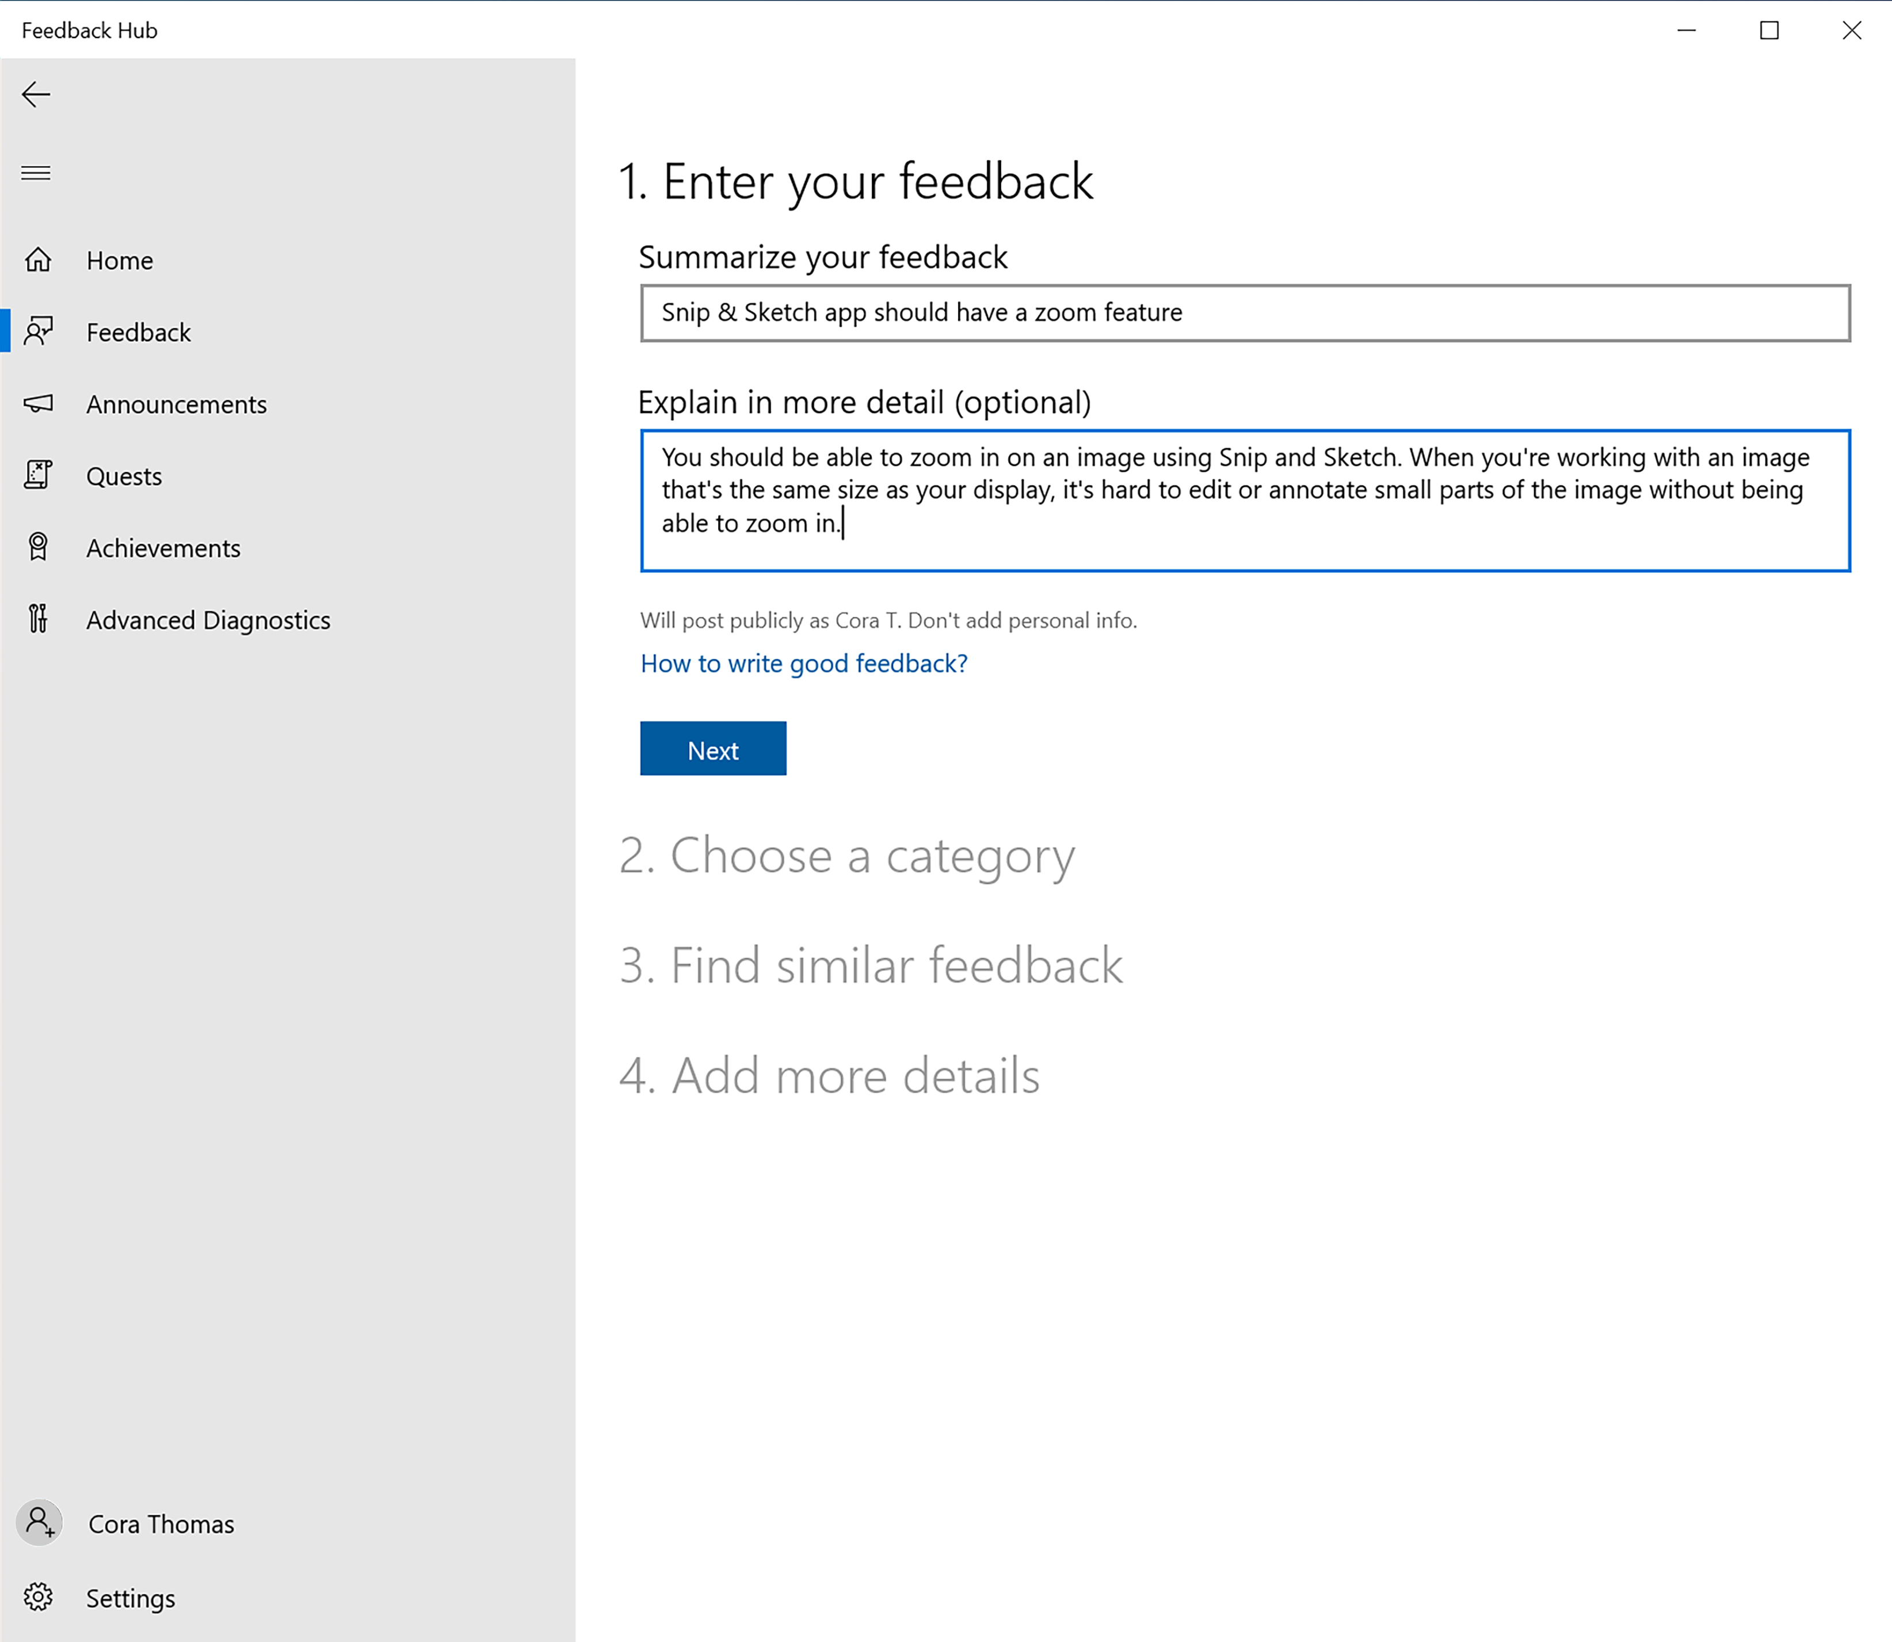Viewport: 1892px width, 1642px height.
Task: Open the Settings menu item
Action: tap(130, 1597)
